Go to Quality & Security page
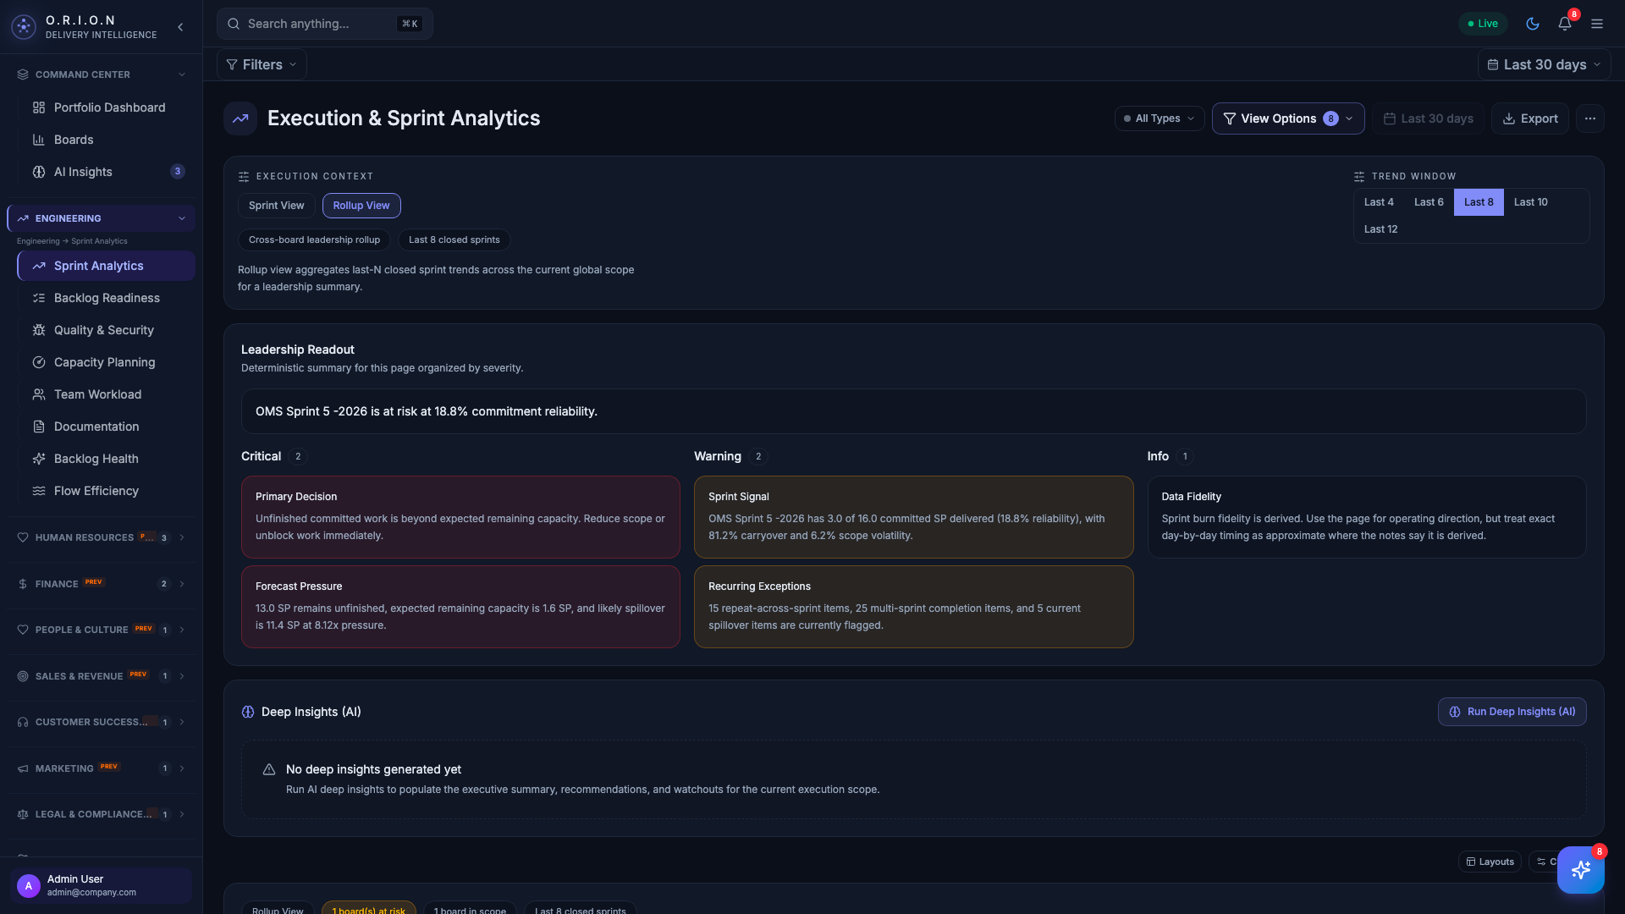This screenshot has width=1625, height=914. click(x=103, y=330)
